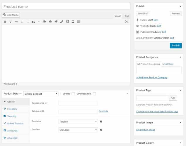Insert Read More tag
The image size is (186, 146).
(x=73, y=22)
